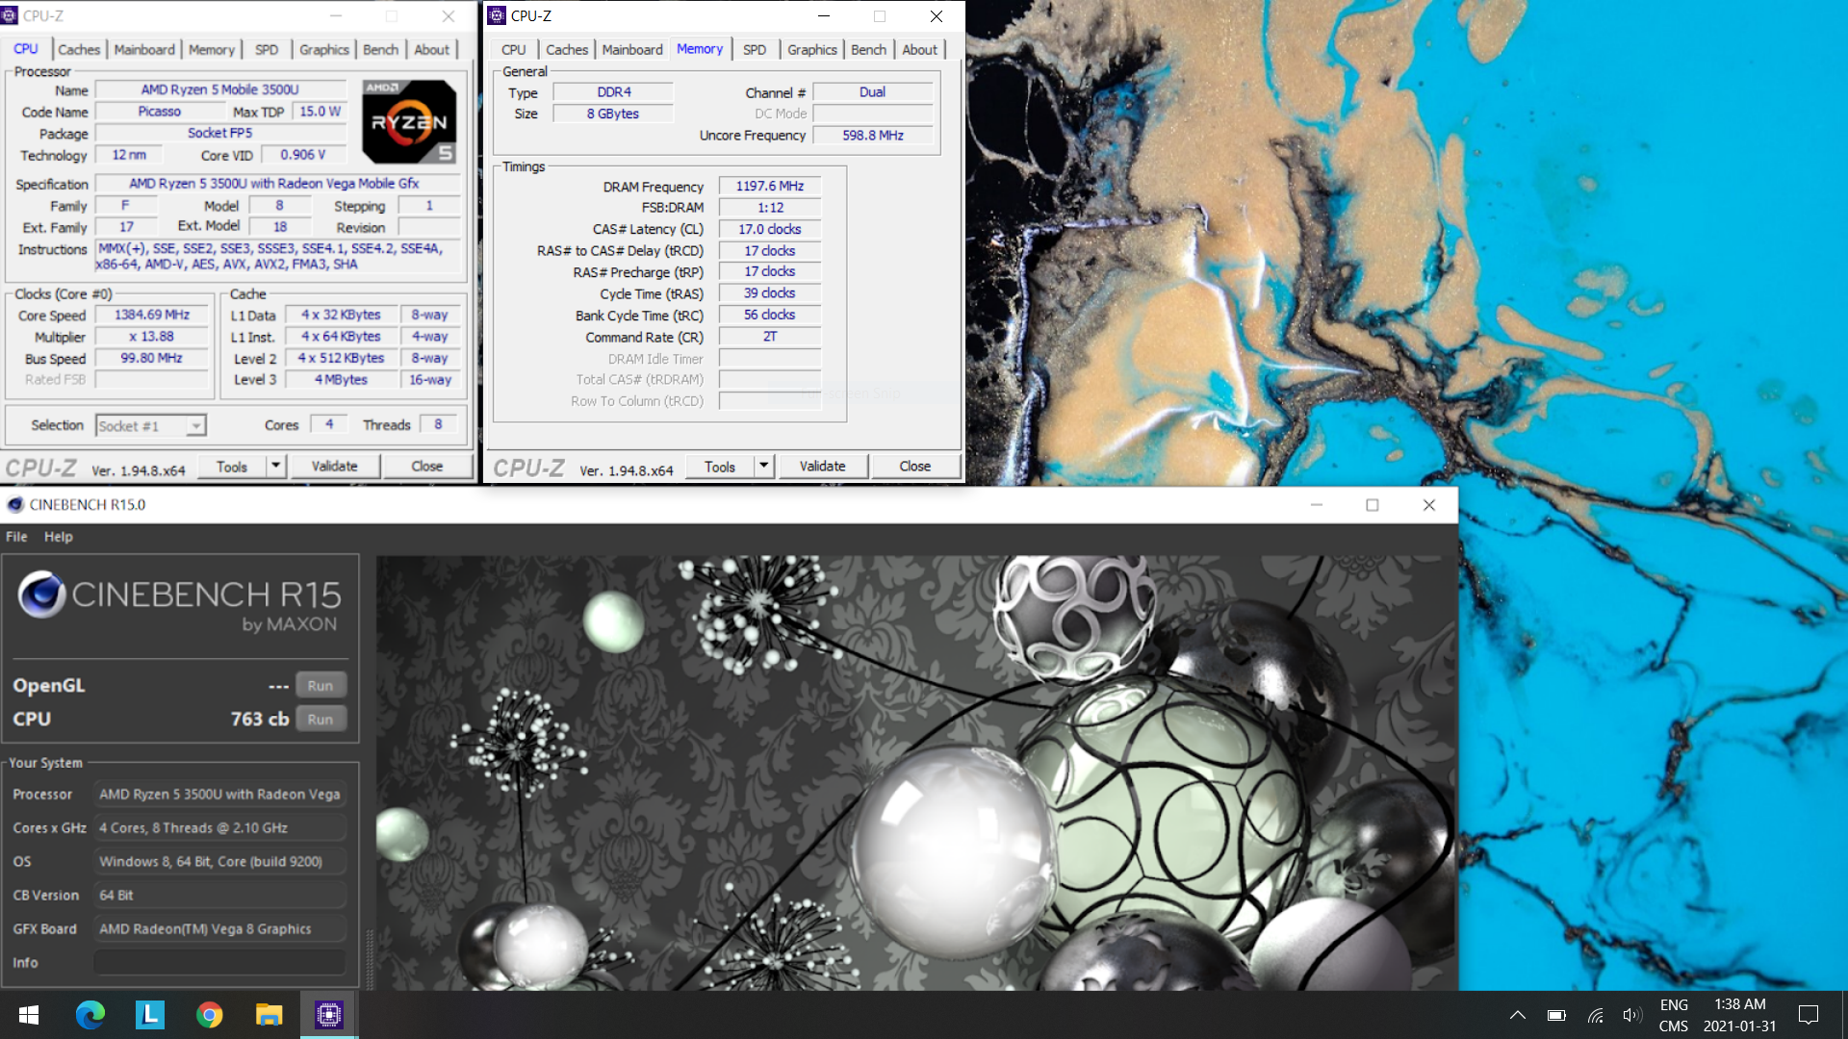Click DRAM Frequency value 1197.6 MHz

(770, 186)
